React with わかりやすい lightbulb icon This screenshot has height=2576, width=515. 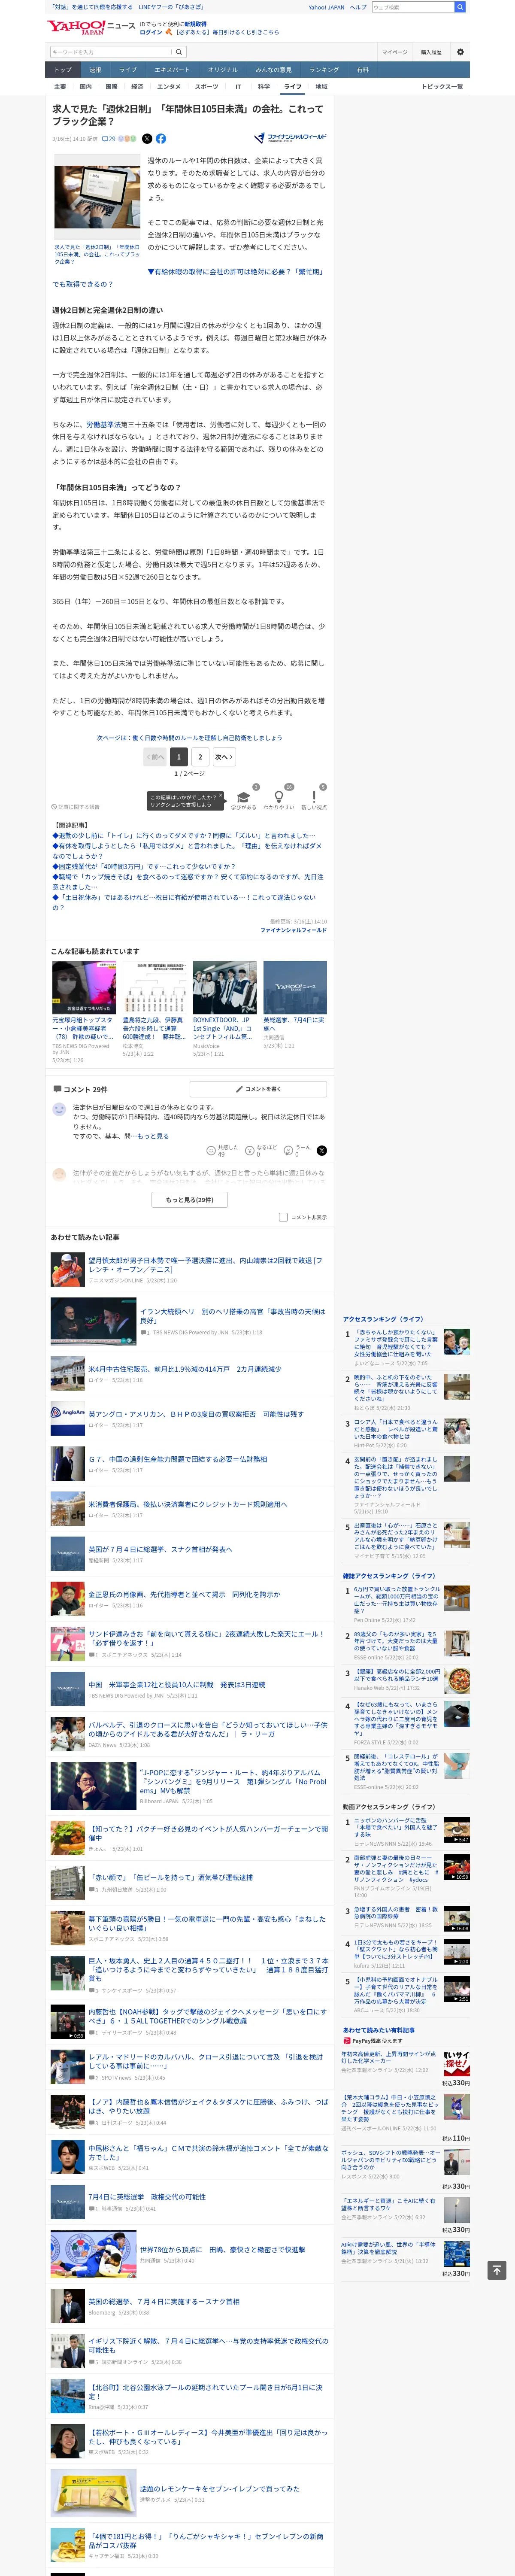(279, 797)
